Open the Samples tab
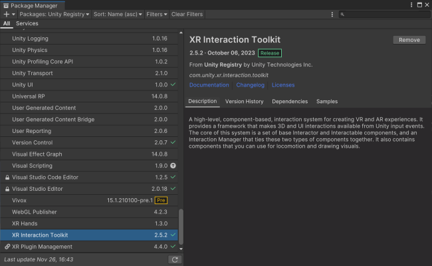432x266 pixels. tap(327, 102)
